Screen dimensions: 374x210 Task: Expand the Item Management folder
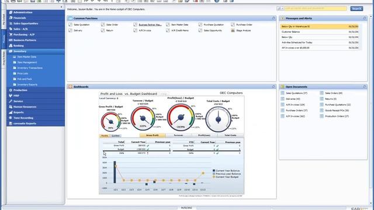(27, 62)
